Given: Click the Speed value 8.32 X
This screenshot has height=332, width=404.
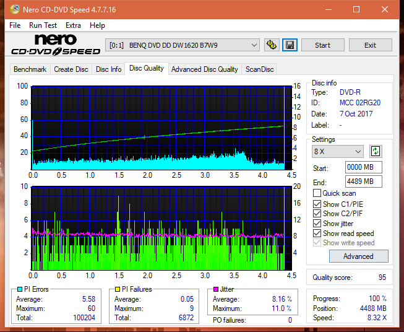Looking at the screenshot, I should pyautogui.click(x=377, y=318).
